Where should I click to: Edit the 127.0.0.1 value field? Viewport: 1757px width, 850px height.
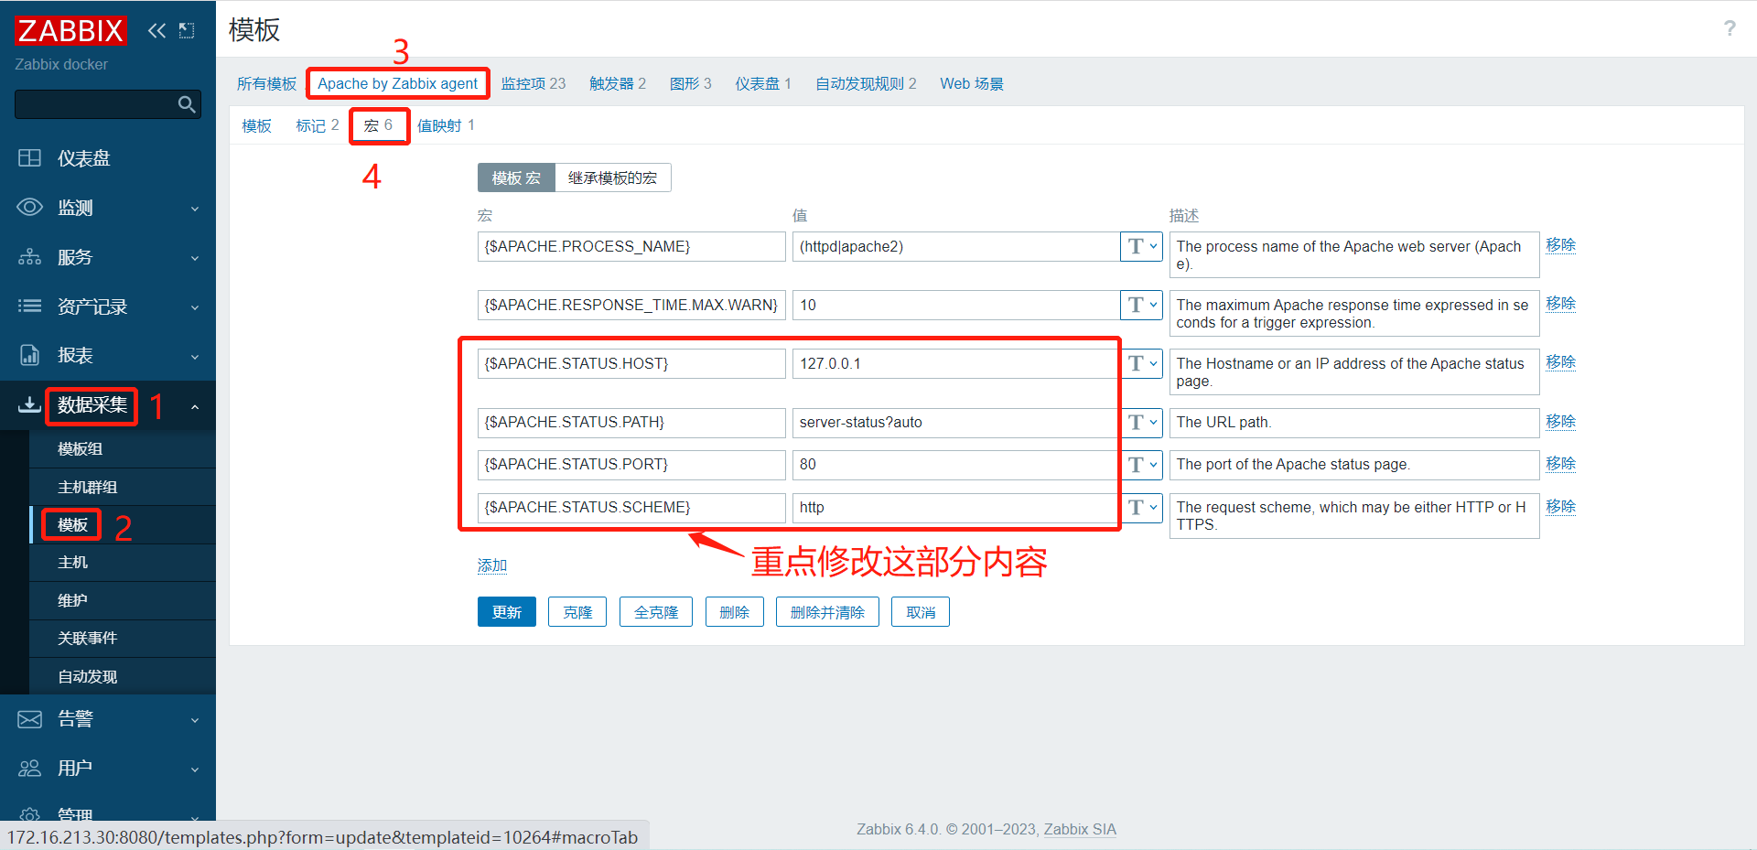tap(956, 363)
